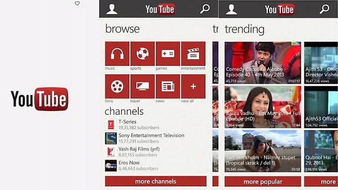Open the games category tile
This screenshot has height=190, width=338.
pyautogui.click(x=168, y=53)
